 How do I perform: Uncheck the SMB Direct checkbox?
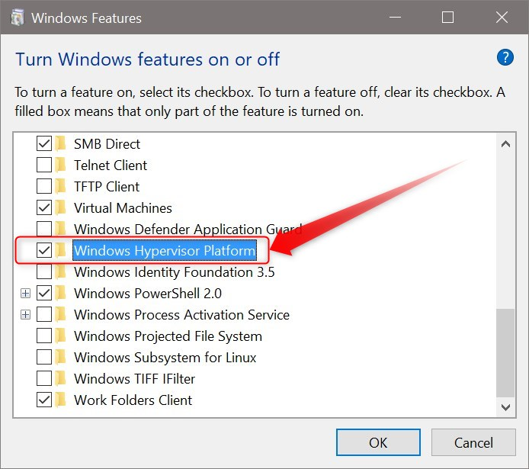[x=44, y=143]
